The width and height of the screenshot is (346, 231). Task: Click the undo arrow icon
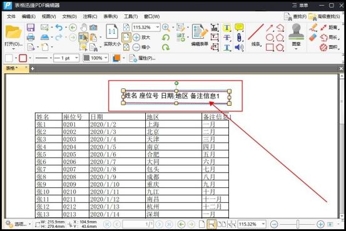[x=59, y=28]
